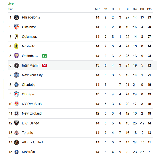158x158 pixels.
Task: Click the Atlanta United crest icon
Action: (16, 142)
